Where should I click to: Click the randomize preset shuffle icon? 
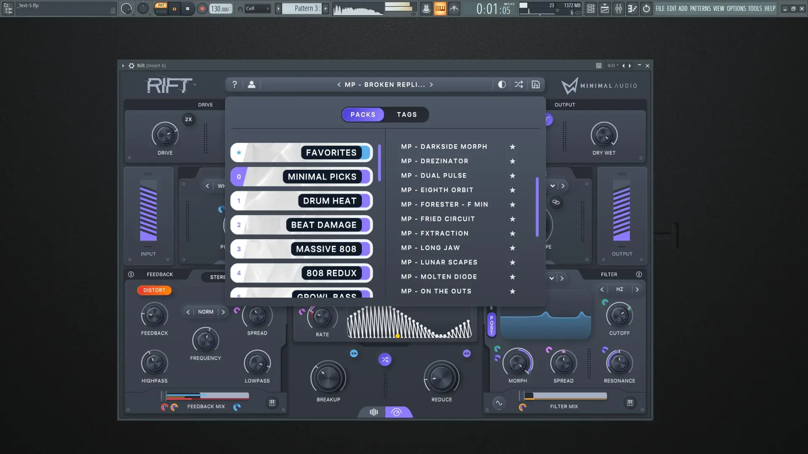tap(518, 84)
